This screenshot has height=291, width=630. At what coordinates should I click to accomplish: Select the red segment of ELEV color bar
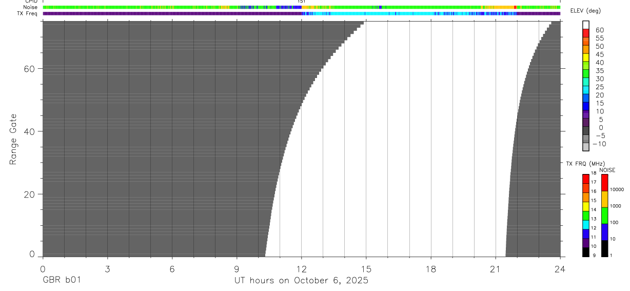[x=586, y=32]
